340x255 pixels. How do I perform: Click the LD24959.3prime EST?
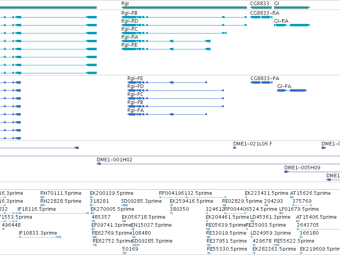coord(253,237)
